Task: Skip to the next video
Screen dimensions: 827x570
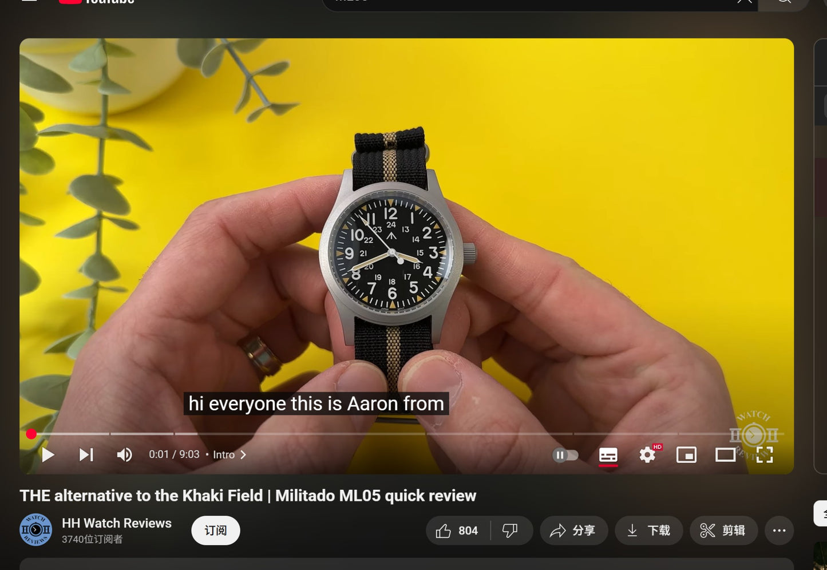Action: click(86, 455)
